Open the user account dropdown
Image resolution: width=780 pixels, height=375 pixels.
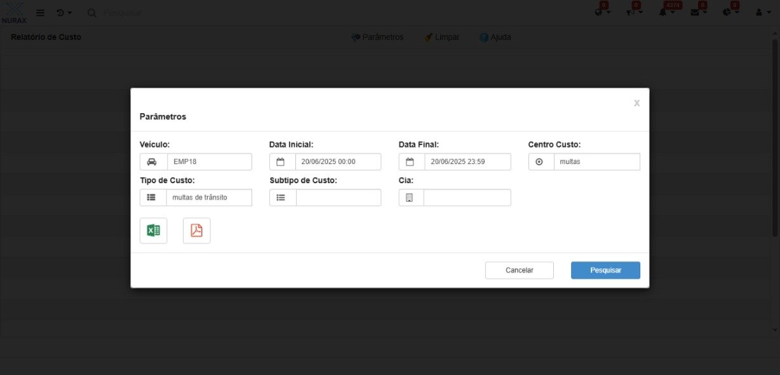[763, 13]
